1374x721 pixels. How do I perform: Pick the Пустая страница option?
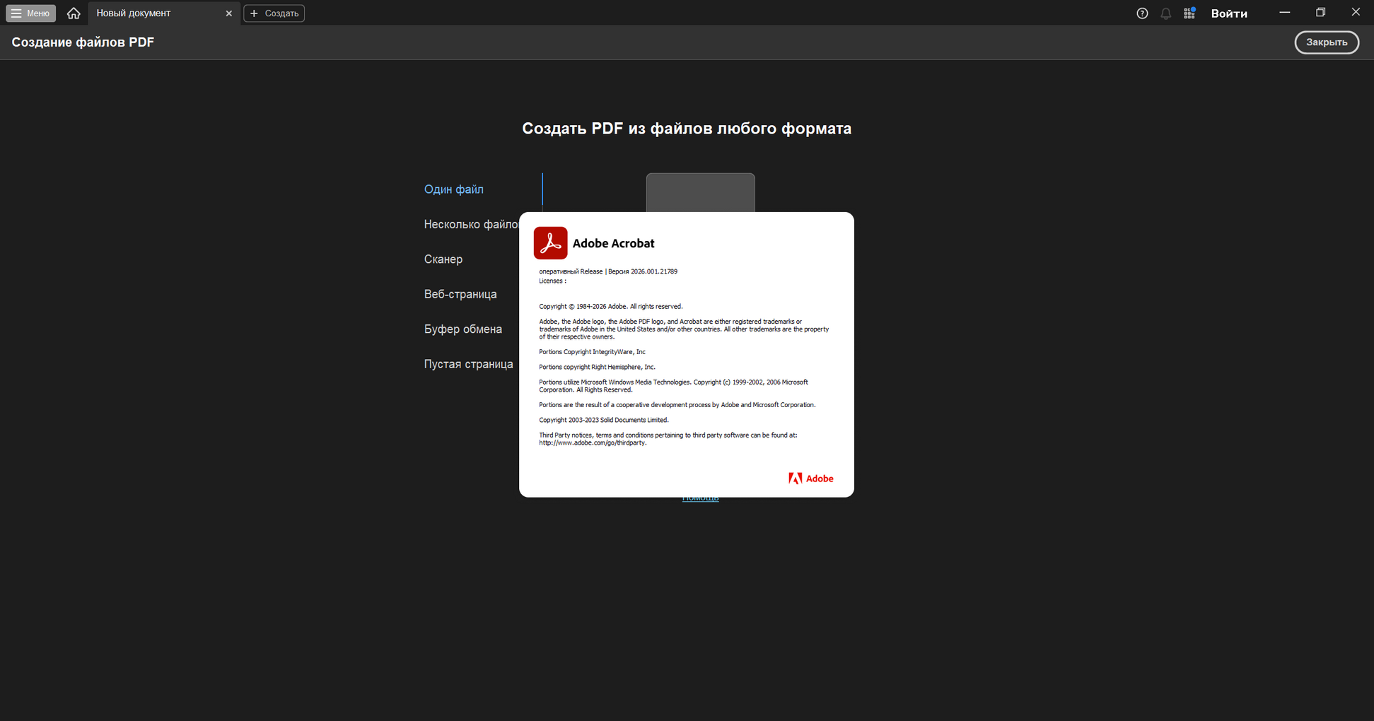(469, 364)
